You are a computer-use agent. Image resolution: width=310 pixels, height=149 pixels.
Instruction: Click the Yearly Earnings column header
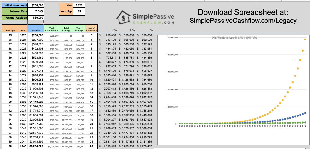(x=79, y=29)
